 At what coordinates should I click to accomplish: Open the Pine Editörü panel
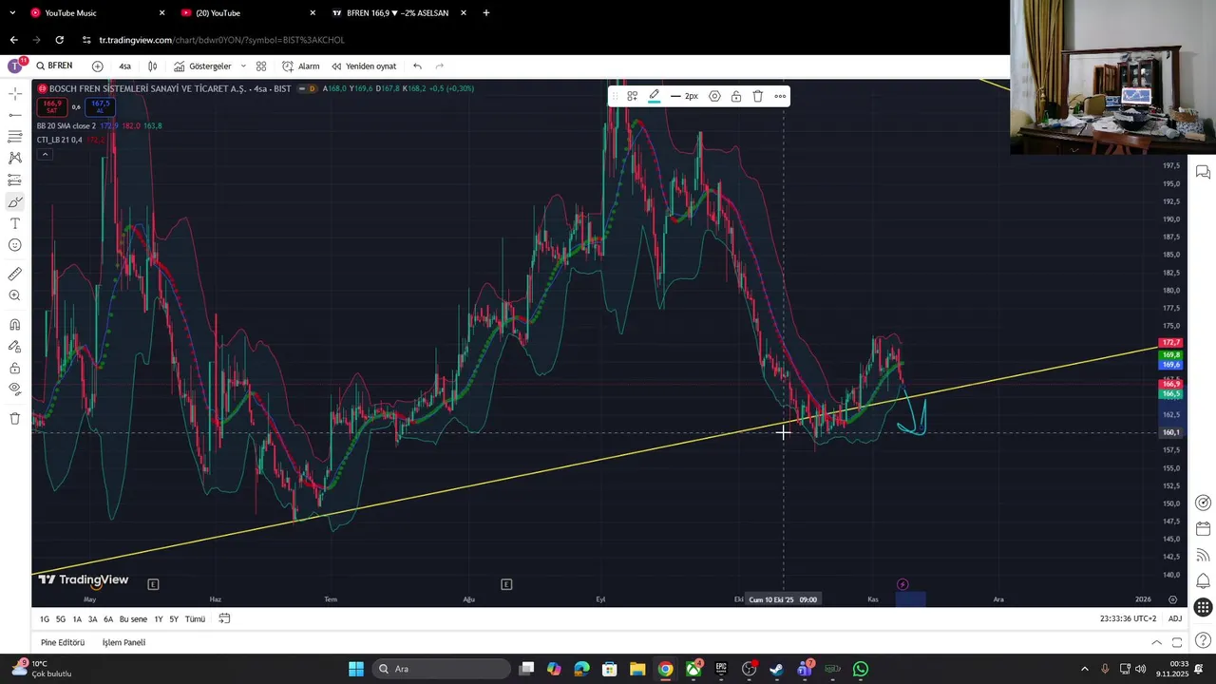click(x=63, y=642)
